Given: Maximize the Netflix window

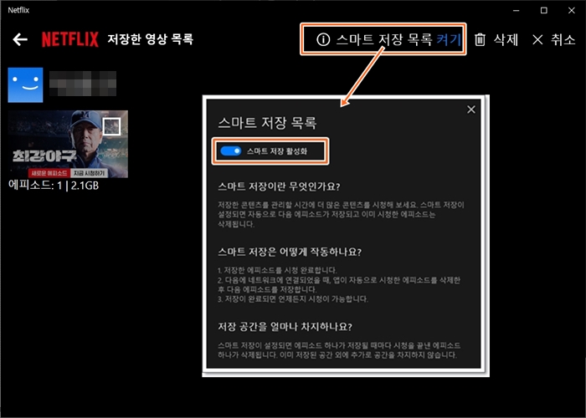Looking at the screenshot, I should point(544,10).
